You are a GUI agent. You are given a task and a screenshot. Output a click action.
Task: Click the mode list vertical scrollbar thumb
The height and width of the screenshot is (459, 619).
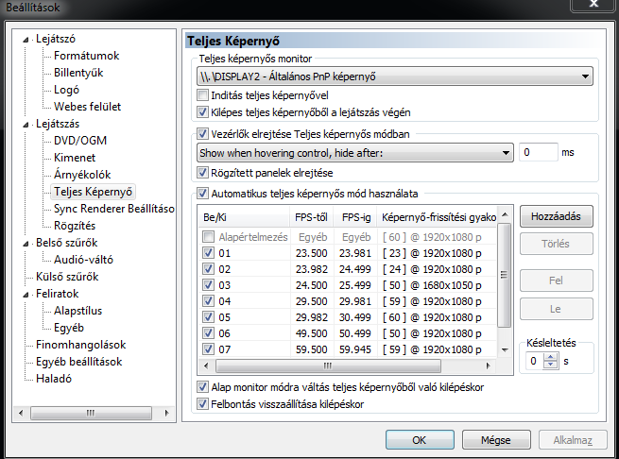pos(504,275)
